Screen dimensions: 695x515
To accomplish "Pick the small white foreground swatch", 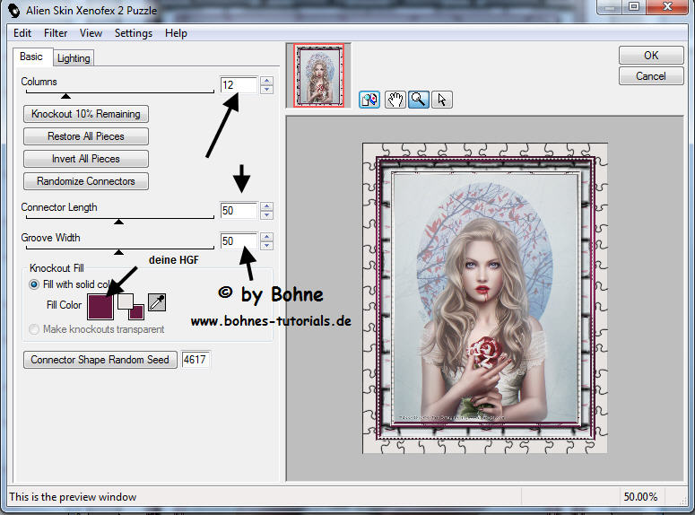I will click(x=126, y=301).
